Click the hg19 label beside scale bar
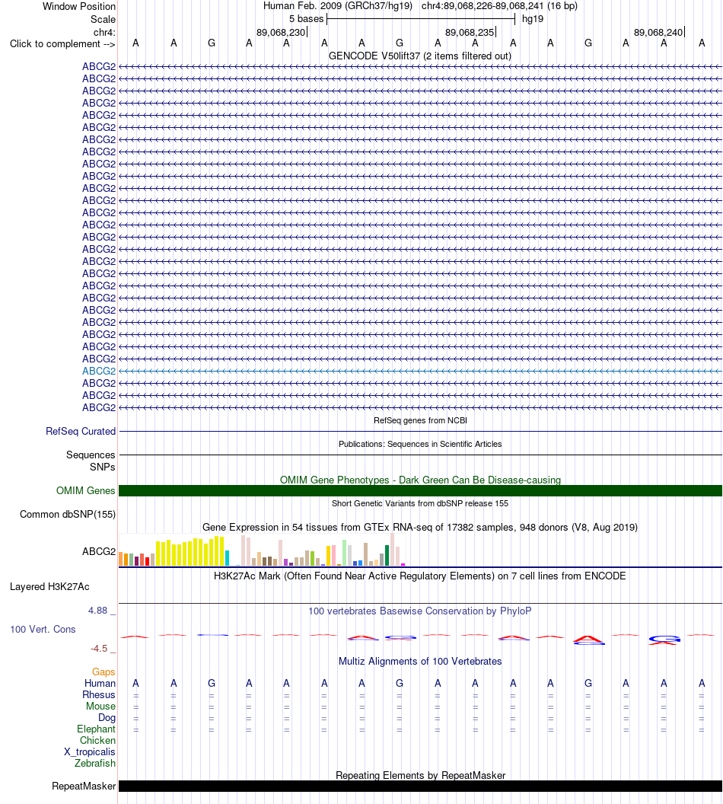Viewport: 723px width, 804px height. click(533, 19)
